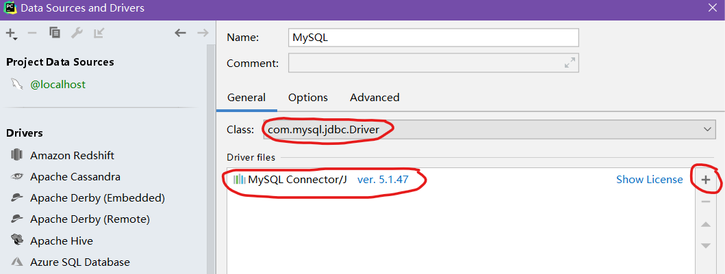Image resolution: width=725 pixels, height=274 pixels.
Task: Click the Apache Hive icon
Action: pyautogui.click(x=17, y=241)
